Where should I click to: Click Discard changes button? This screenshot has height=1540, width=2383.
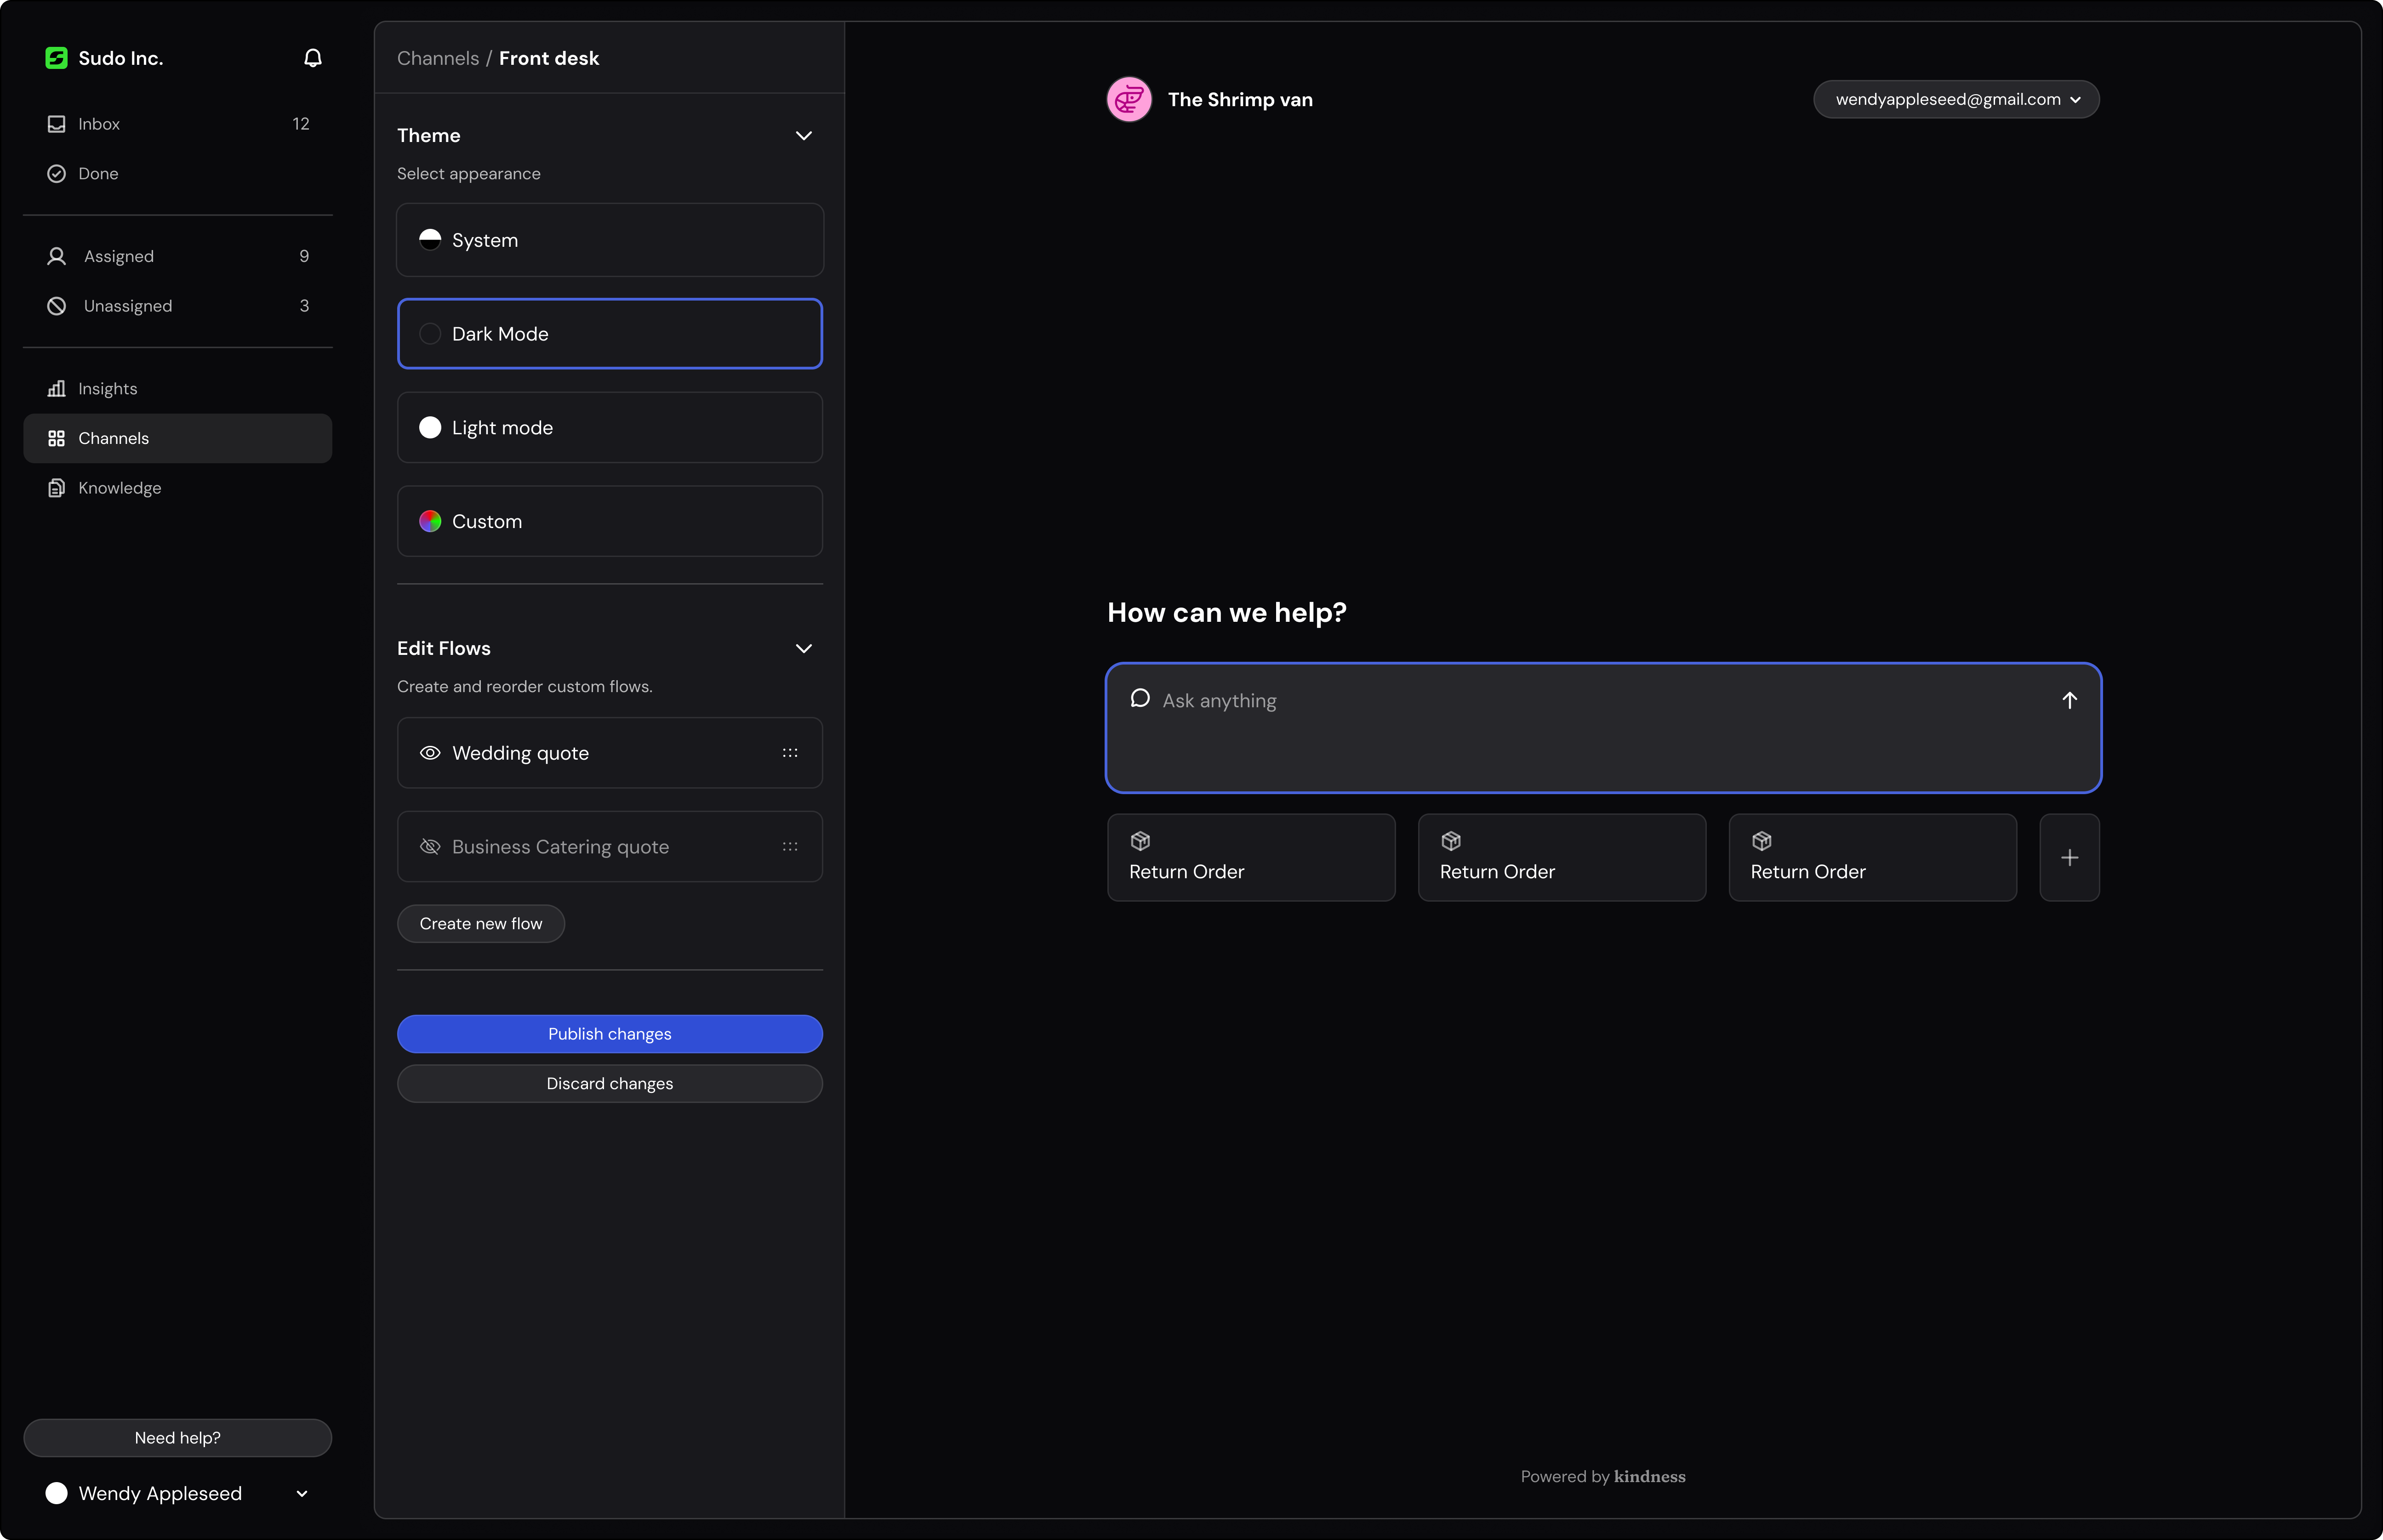pos(610,1084)
